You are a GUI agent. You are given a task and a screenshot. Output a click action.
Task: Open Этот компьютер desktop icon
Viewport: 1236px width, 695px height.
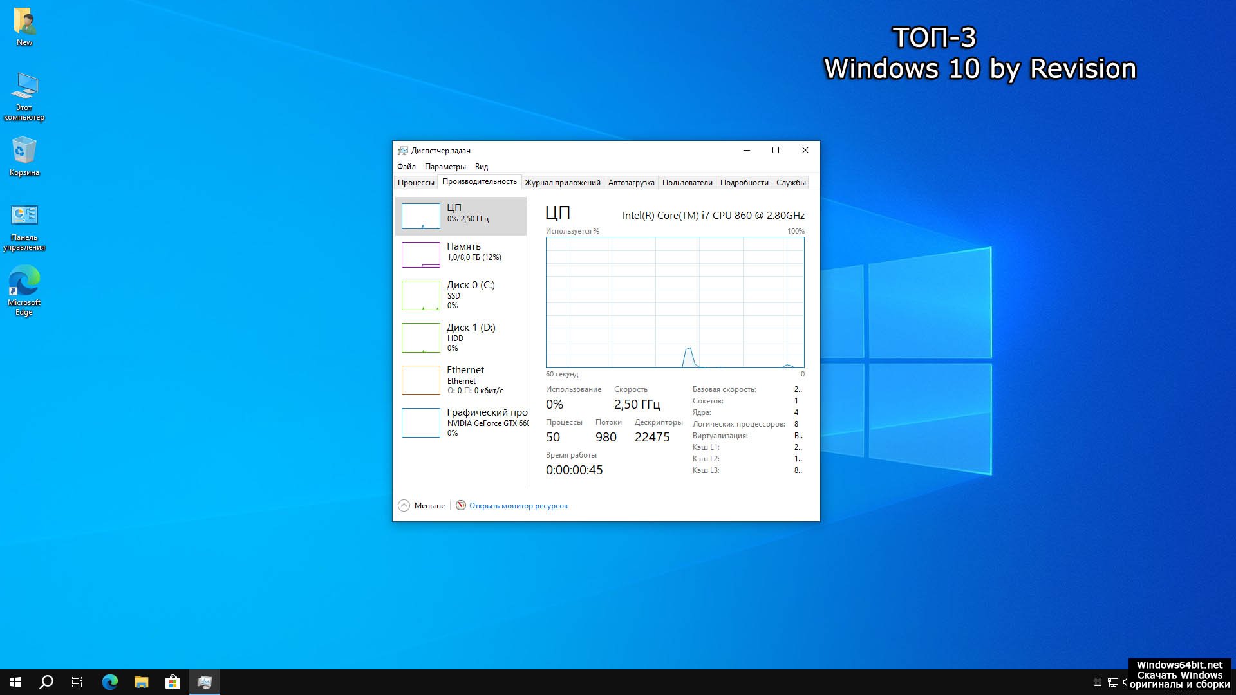(24, 95)
